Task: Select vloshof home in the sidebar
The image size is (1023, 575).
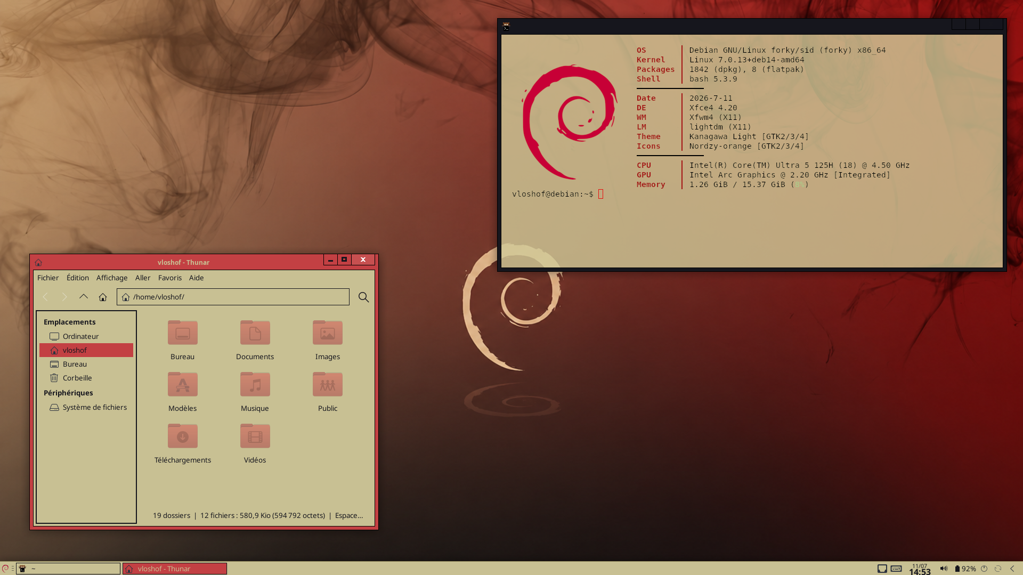Action: [86, 350]
